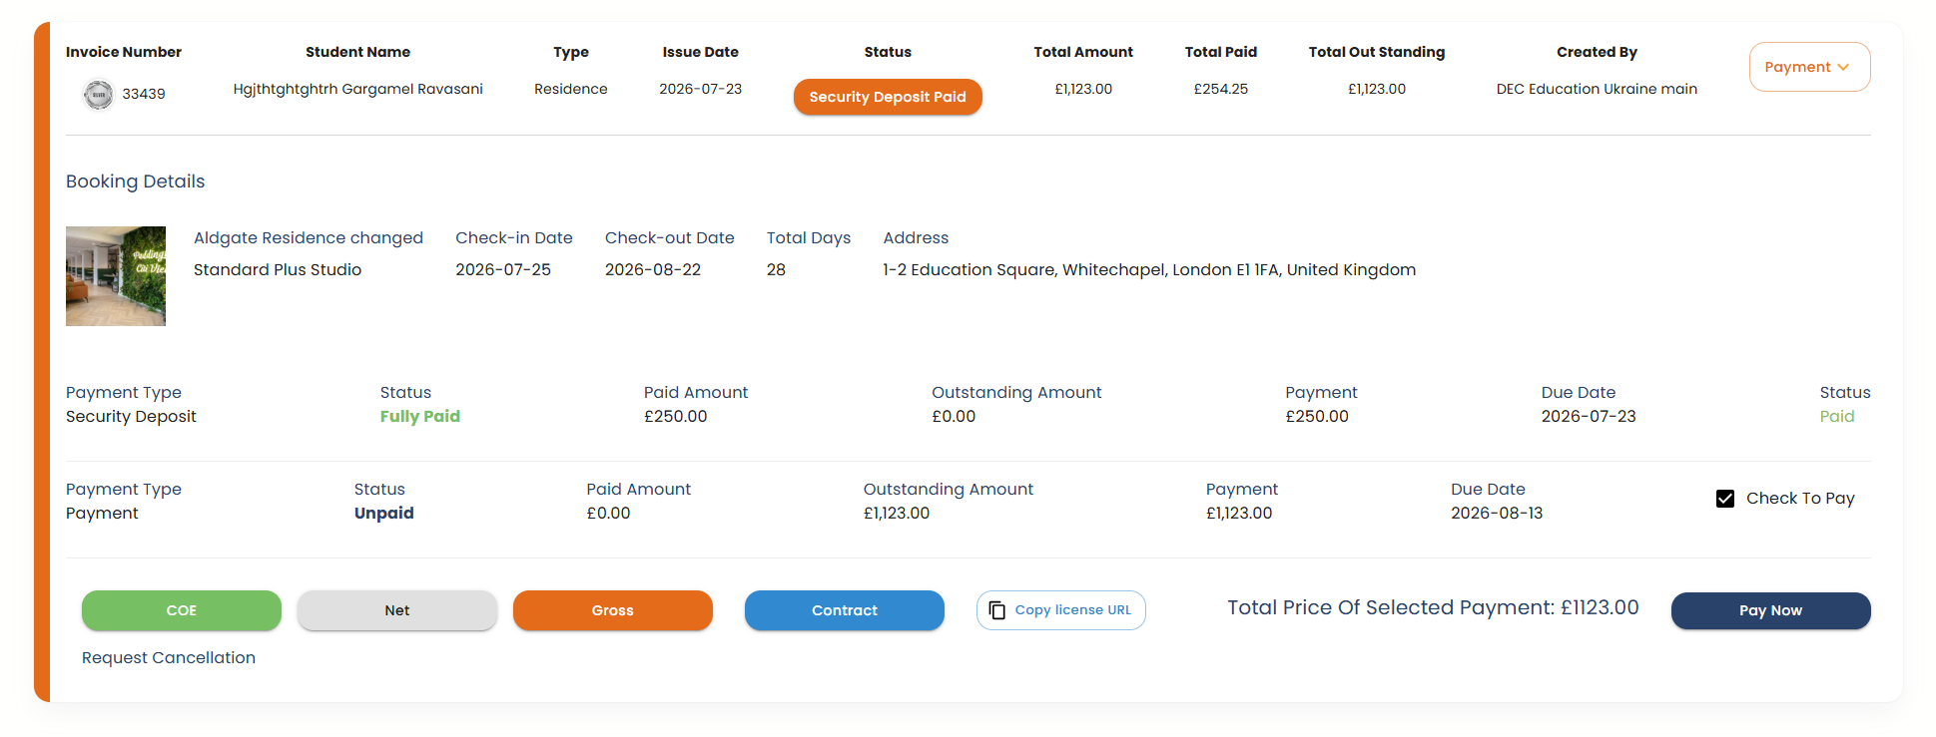
Task: Click the Unpaid status text
Action: click(384, 514)
